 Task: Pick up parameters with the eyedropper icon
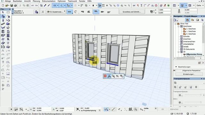pyautogui.click(x=45, y=5)
